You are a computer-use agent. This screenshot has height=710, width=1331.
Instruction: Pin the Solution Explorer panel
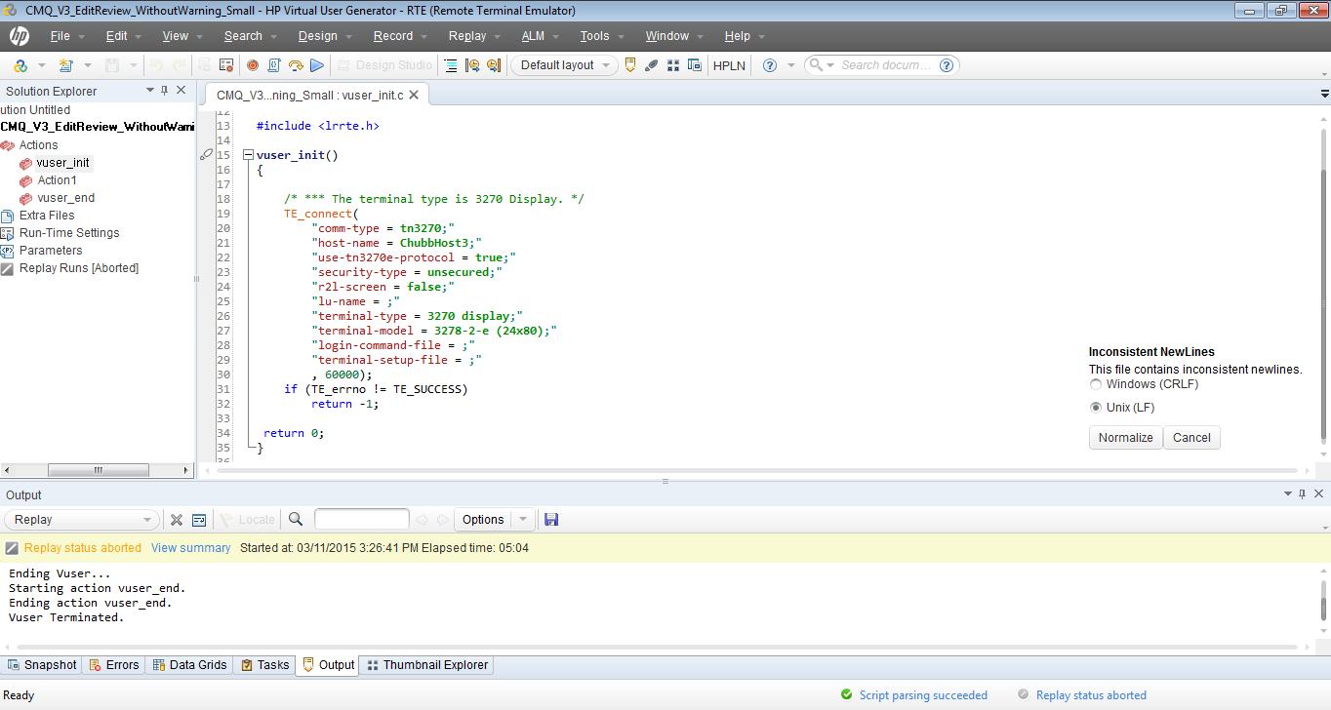(x=165, y=90)
